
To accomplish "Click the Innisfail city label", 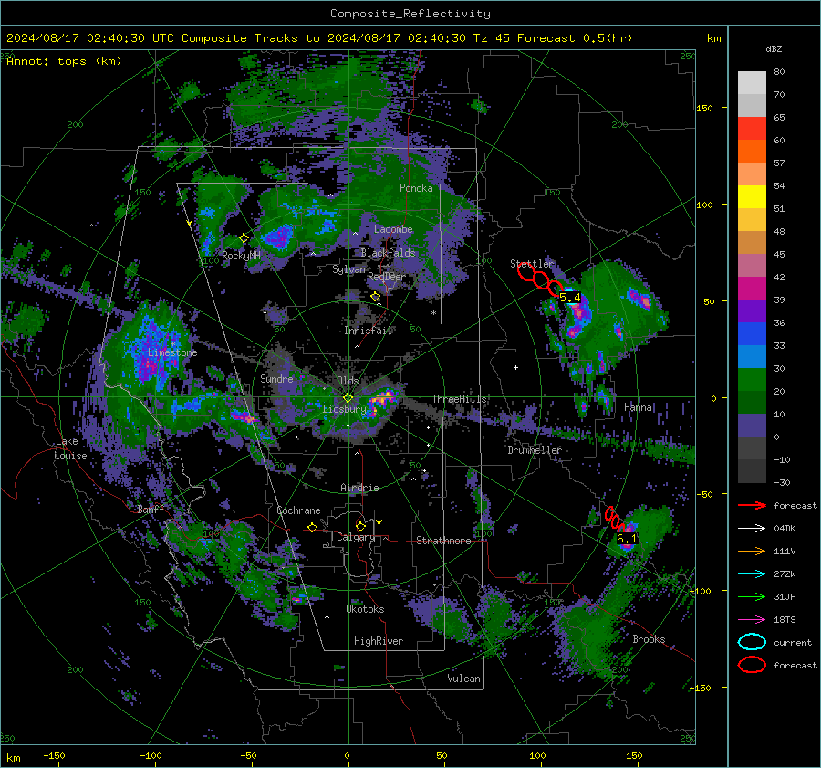I will click(x=369, y=331).
